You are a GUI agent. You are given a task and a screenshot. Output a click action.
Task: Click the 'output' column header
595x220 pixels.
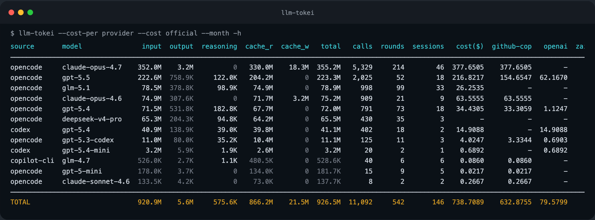pyautogui.click(x=181, y=46)
